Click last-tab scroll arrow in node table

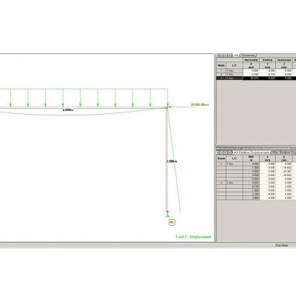tap(230, 55)
